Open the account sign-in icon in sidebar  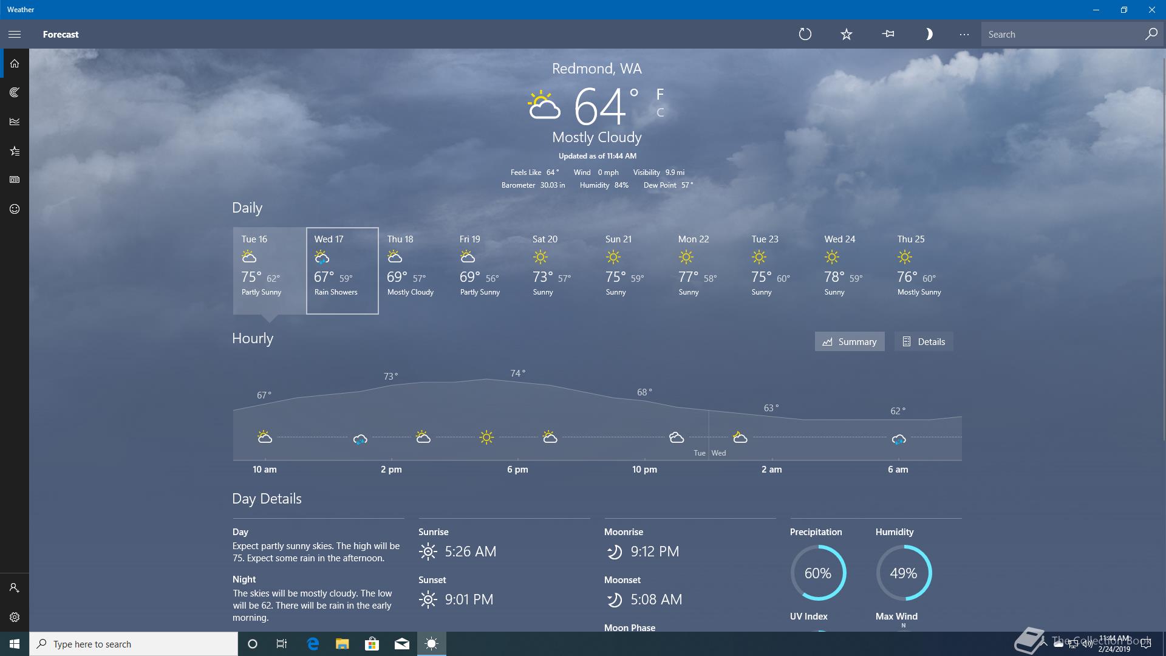pos(15,588)
